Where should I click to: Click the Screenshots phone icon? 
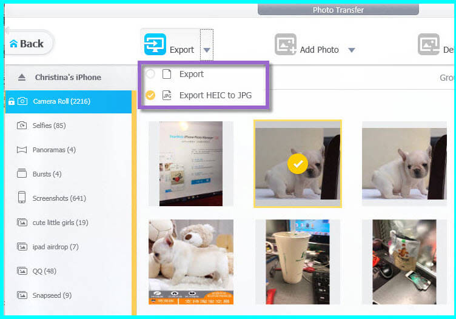(x=22, y=197)
